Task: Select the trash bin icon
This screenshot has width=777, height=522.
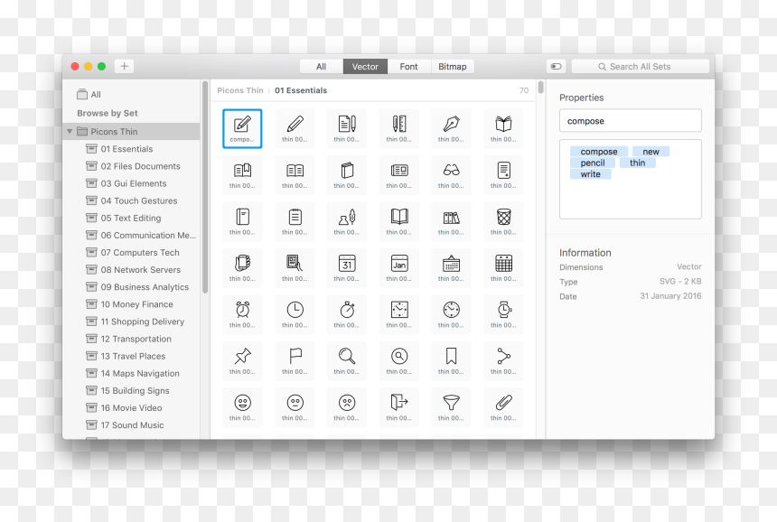Action: pos(503,221)
